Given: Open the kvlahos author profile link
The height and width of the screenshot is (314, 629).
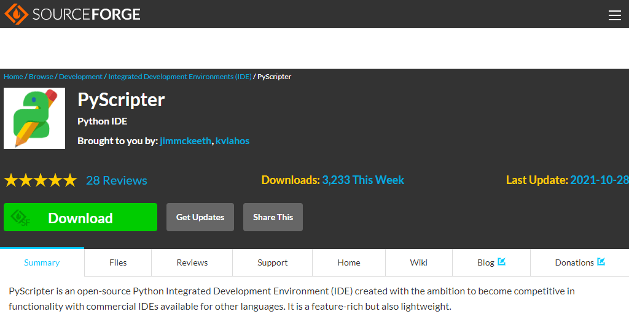Looking at the screenshot, I should coord(232,141).
